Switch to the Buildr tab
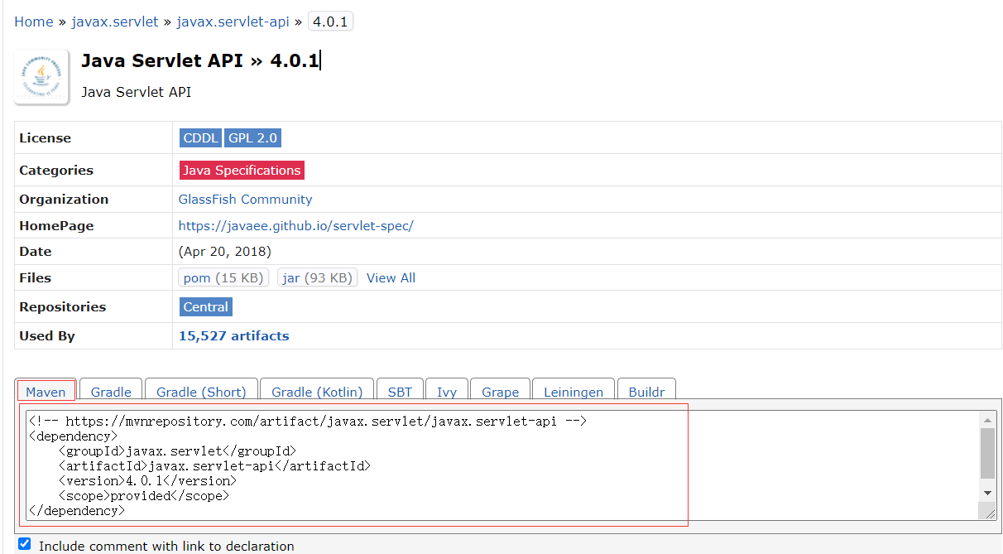1003x554 pixels. click(x=647, y=391)
